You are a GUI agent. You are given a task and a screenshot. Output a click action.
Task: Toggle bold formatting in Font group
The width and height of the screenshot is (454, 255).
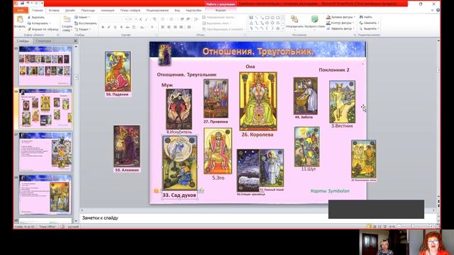[102, 27]
